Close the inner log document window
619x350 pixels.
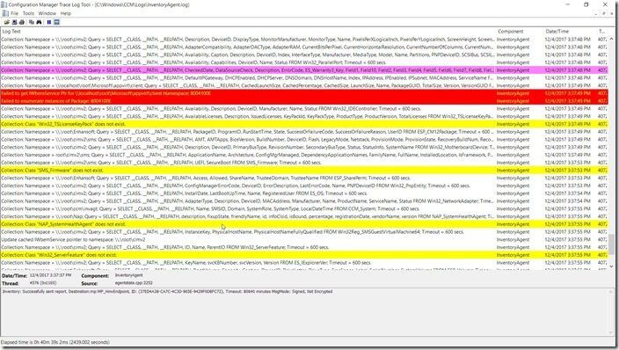(x=612, y=13)
